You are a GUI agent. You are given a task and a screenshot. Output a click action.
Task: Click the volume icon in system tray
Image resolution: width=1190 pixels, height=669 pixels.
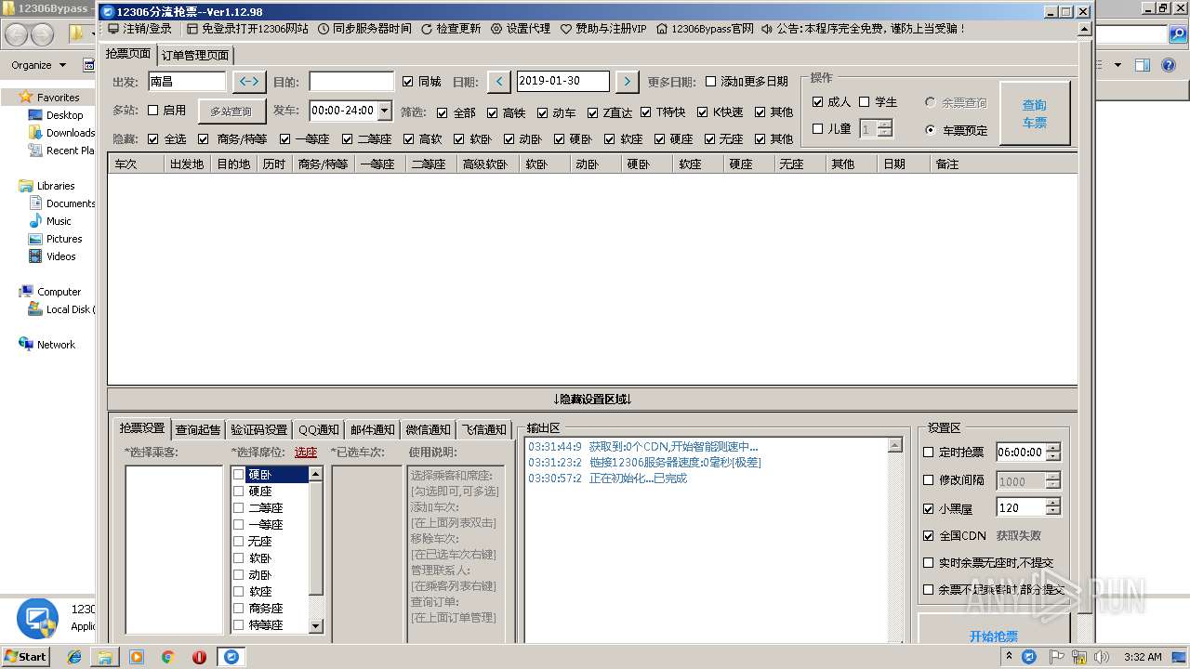pyautogui.click(x=1102, y=657)
